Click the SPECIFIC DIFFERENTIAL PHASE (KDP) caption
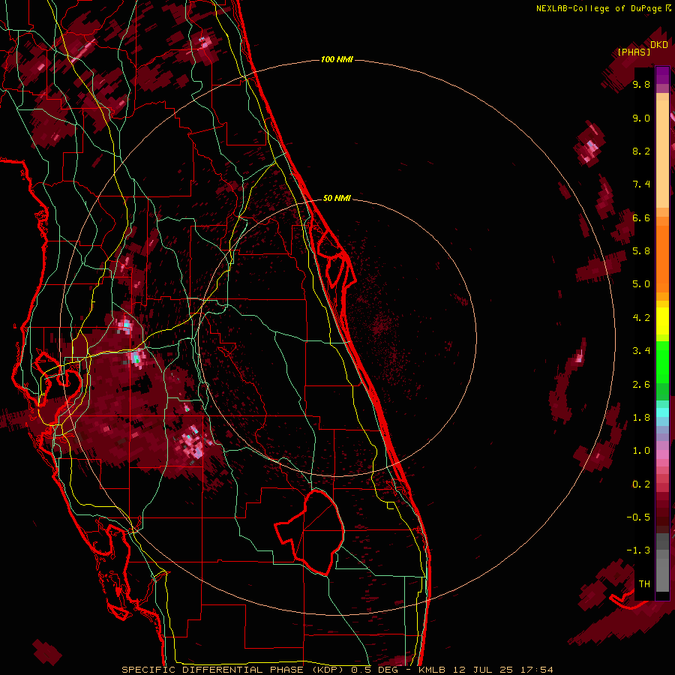 [234, 670]
